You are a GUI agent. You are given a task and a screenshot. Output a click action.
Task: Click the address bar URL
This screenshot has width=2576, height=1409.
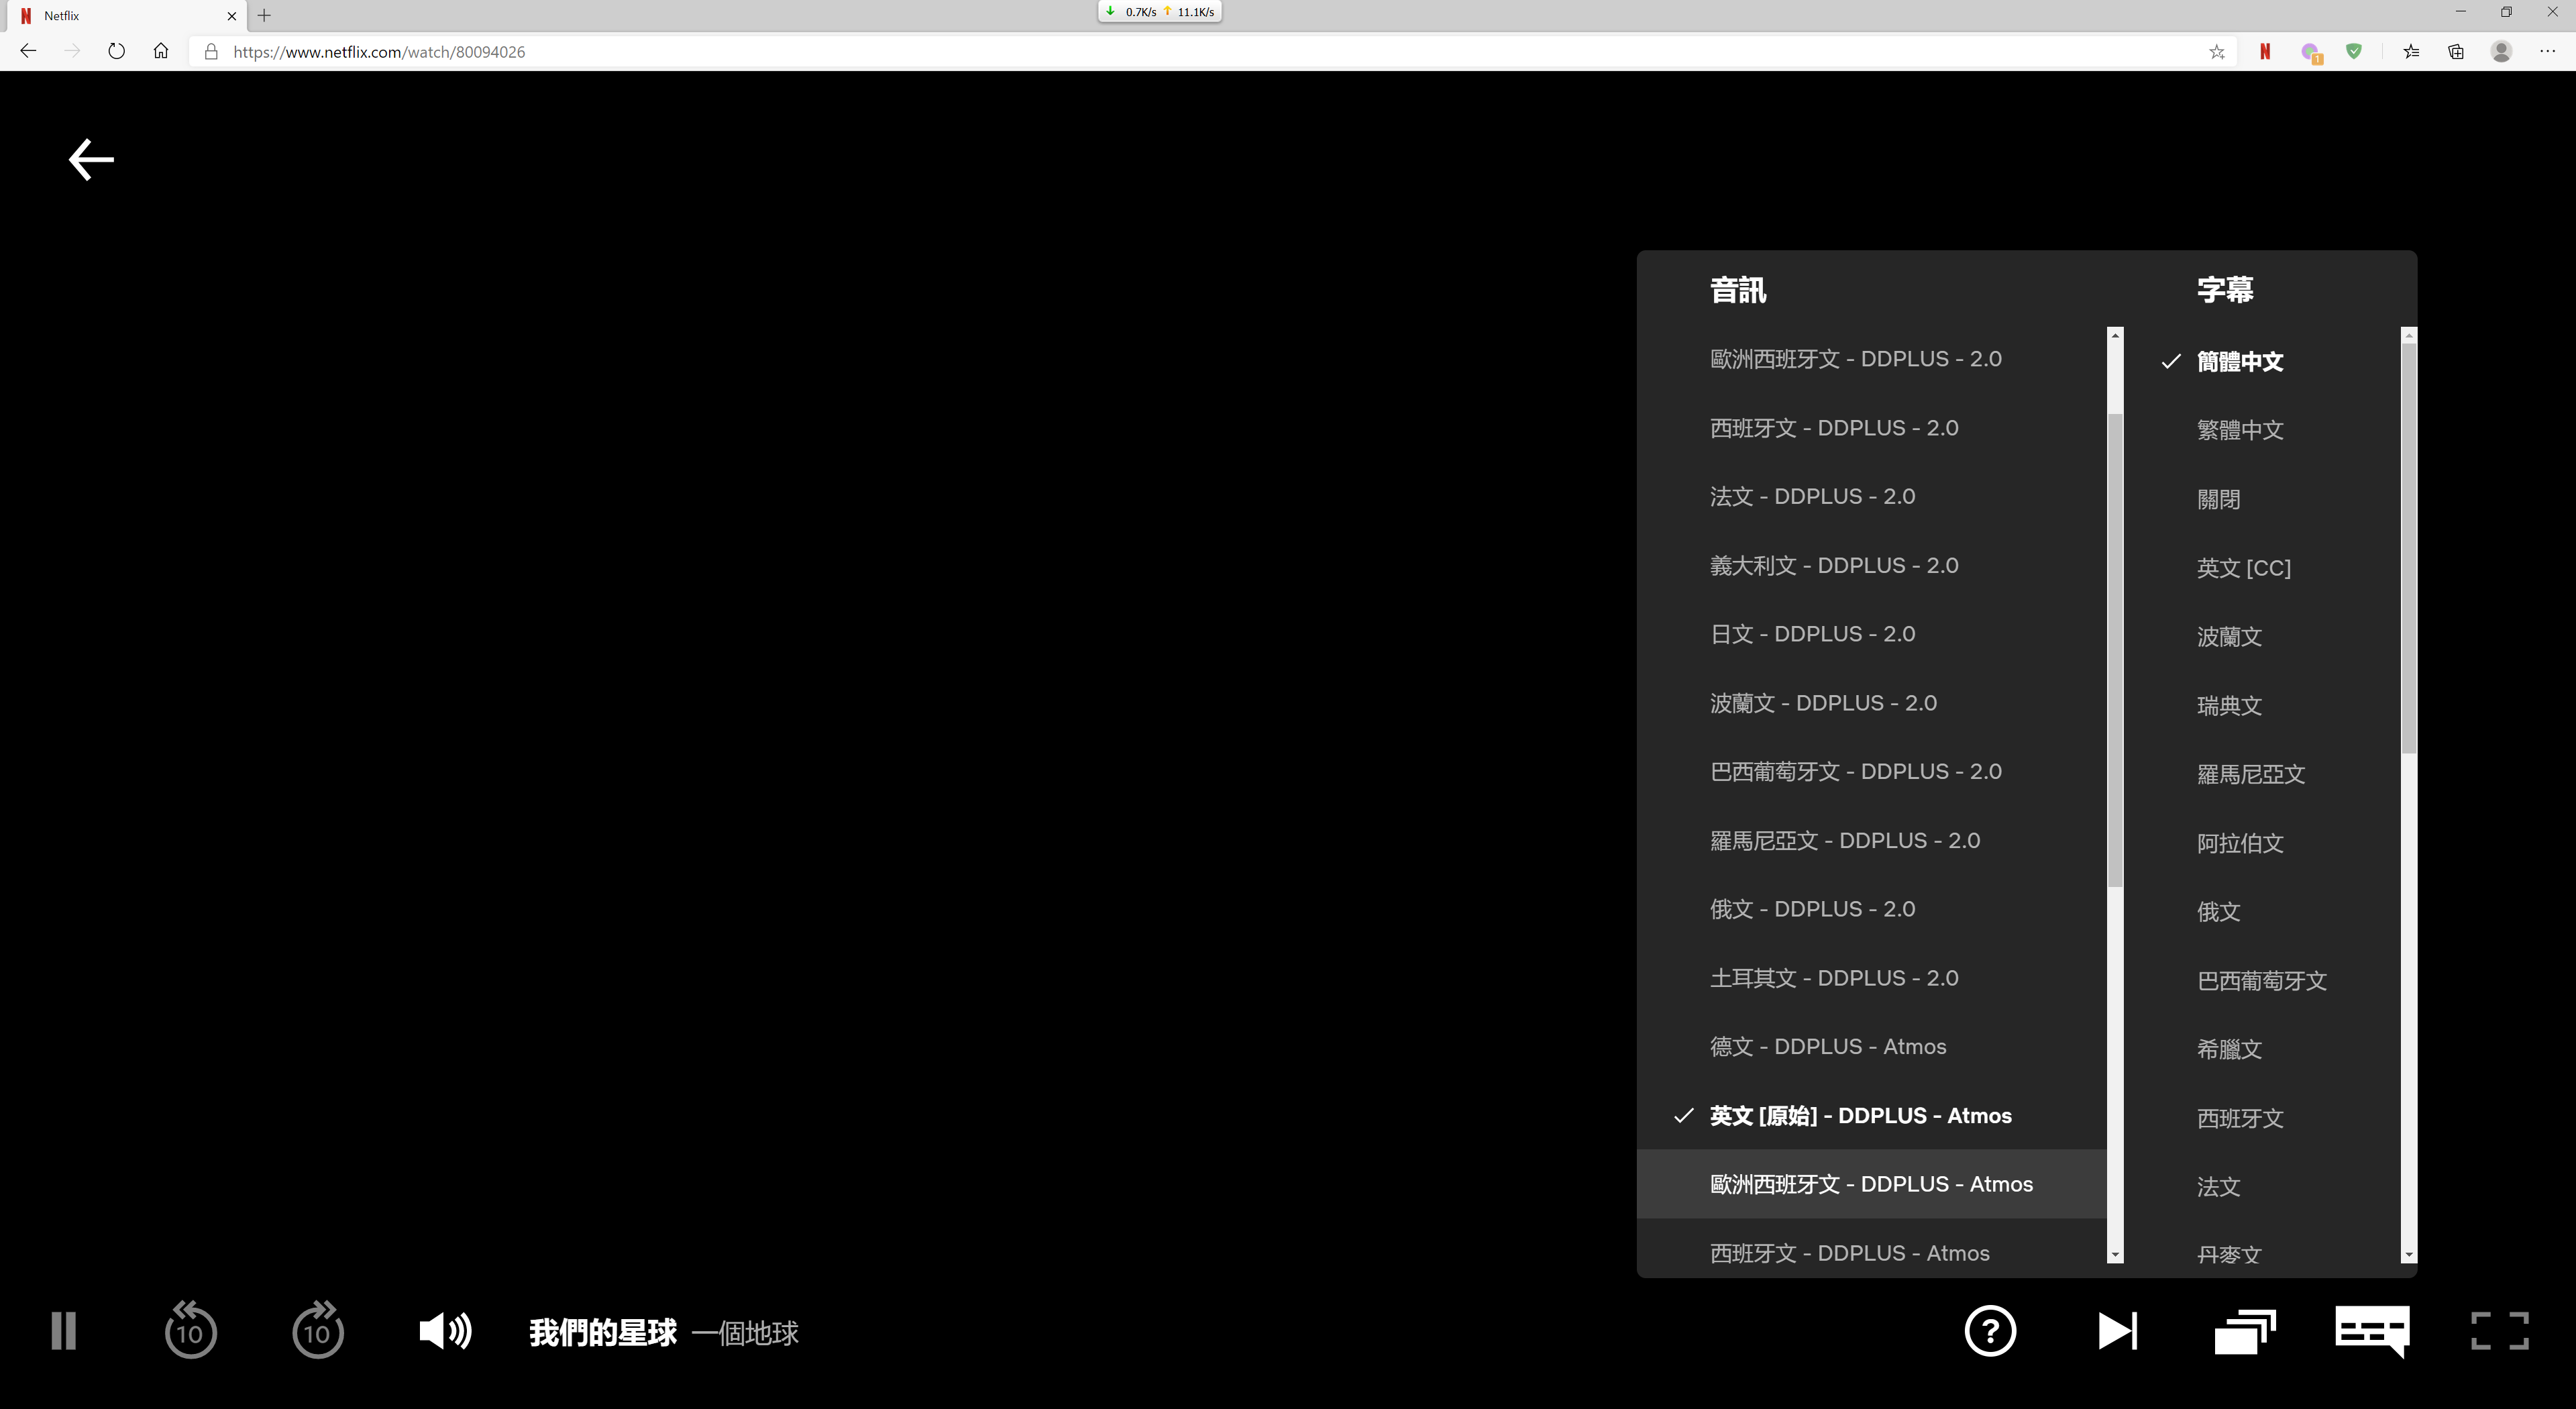tap(379, 52)
